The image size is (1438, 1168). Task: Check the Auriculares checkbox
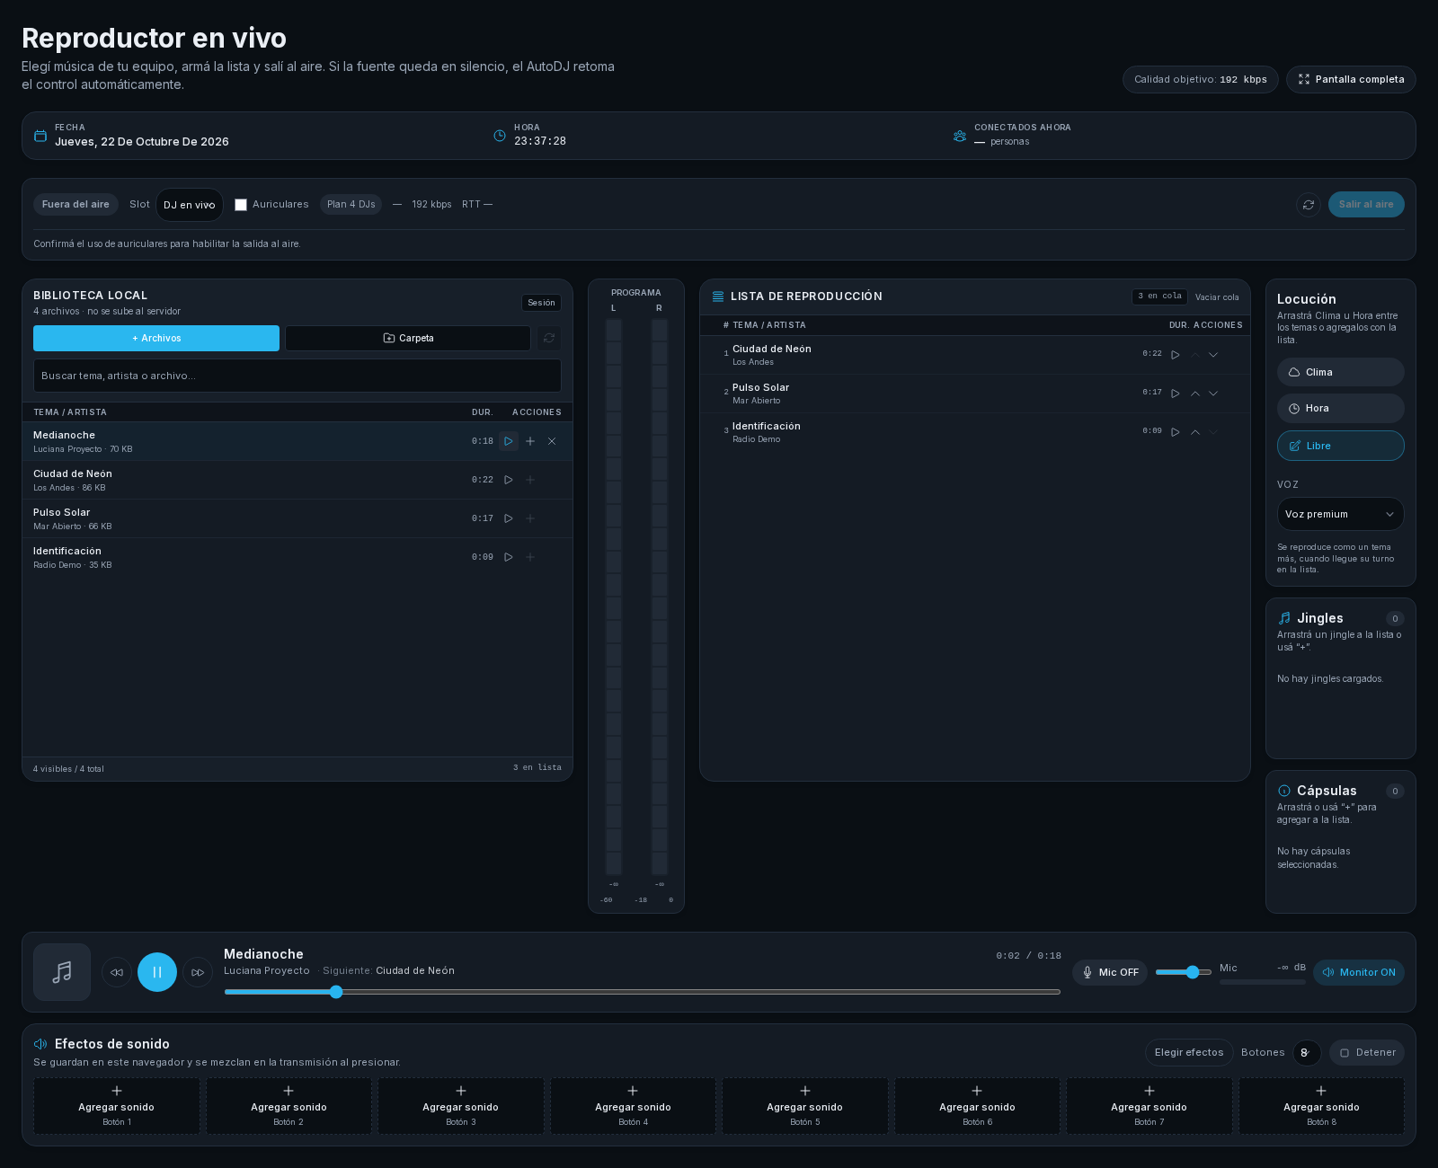point(241,205)
